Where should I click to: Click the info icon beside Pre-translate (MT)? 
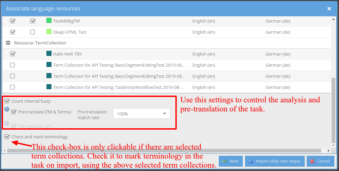(x=7, y=123)
